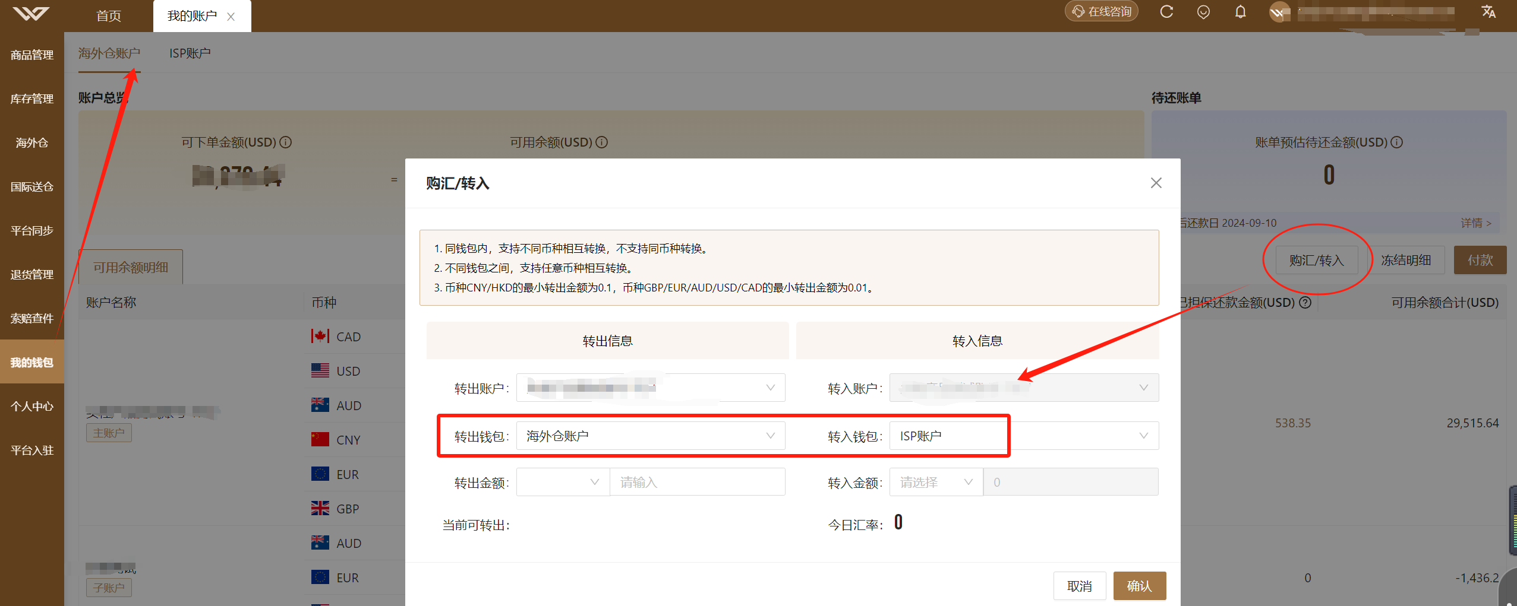Screen dimensions: 1517x606
Task: Open the 首页 tab
Action: click(109, 16)
